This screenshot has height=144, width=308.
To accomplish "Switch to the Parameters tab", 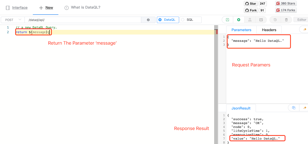I will click(x=241, y=30).
